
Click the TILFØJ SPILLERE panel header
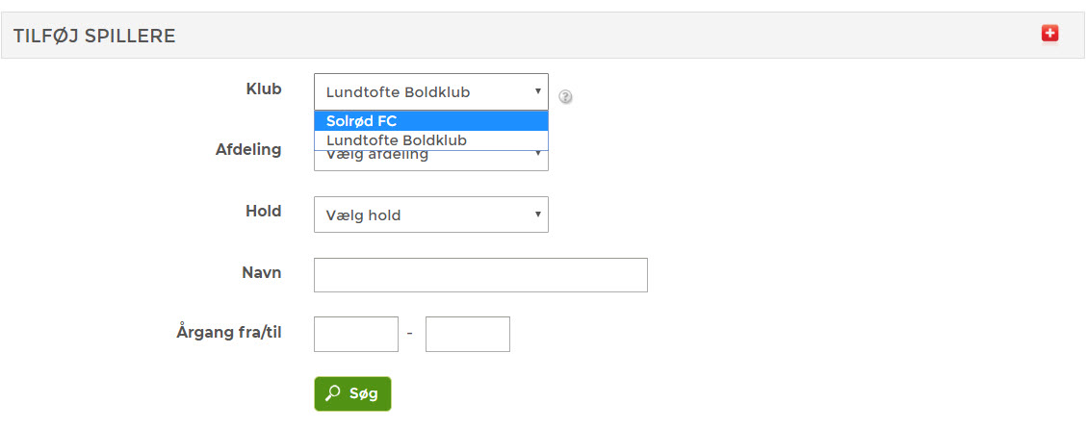click(x=542, y=36)
